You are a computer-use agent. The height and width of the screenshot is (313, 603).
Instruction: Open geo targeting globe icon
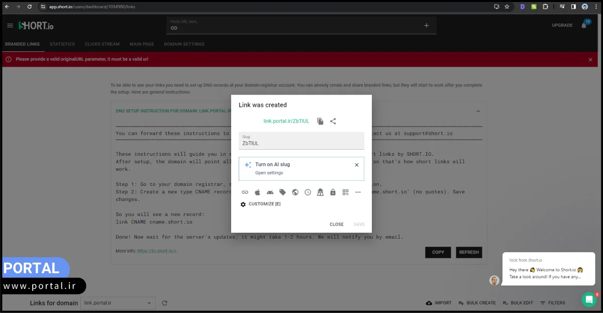tap(295, 192)
